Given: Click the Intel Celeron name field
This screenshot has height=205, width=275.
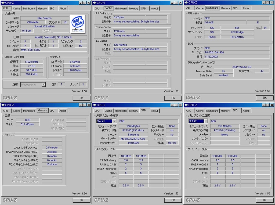Looking at the screenshot, I should (x=44, y=18).
